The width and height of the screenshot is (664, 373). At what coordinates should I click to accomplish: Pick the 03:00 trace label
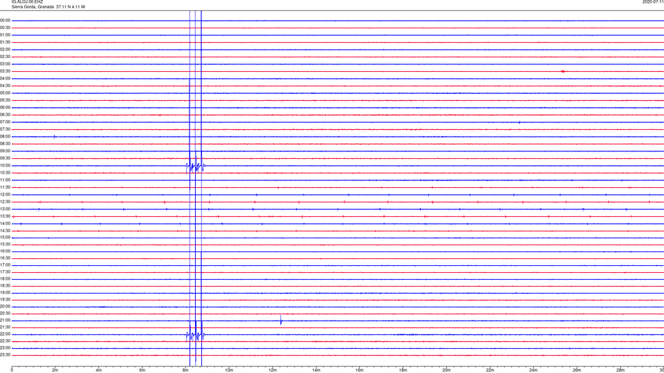(x=6, y=64)
